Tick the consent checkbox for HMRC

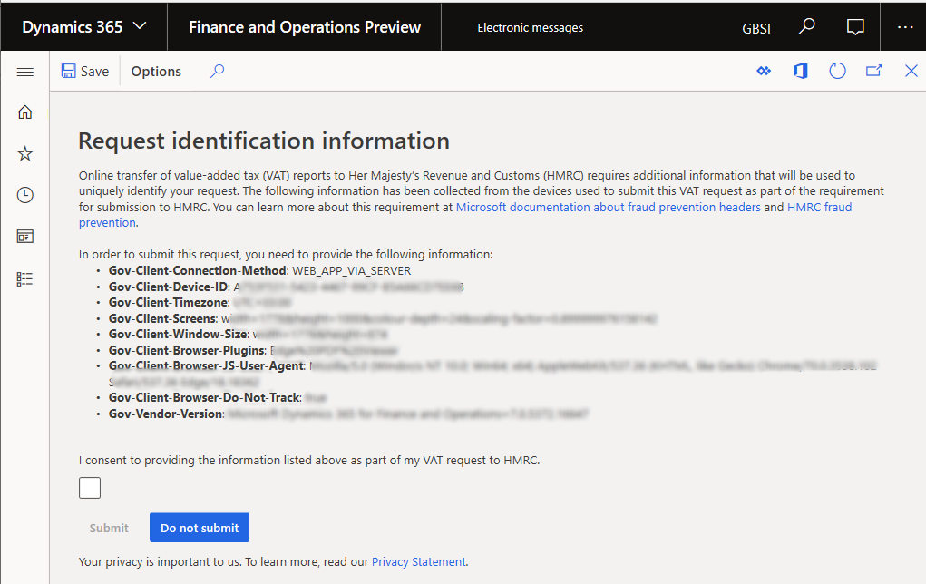90,488
